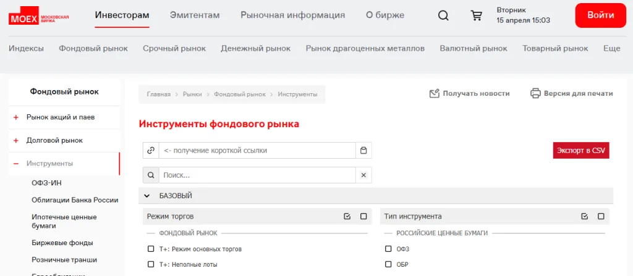The height and width of the screenshot is (276, 633).
Task: Click Экспорт в CSV button
Action: click(580, 151)
